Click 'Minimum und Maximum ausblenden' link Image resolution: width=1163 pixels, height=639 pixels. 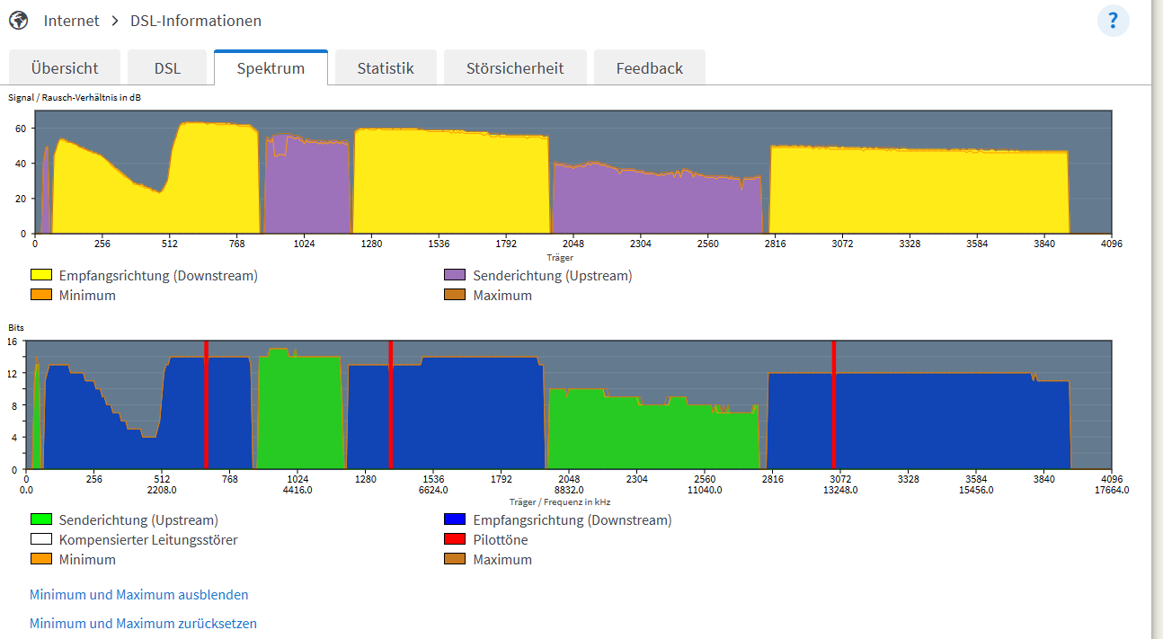point(139,595)
